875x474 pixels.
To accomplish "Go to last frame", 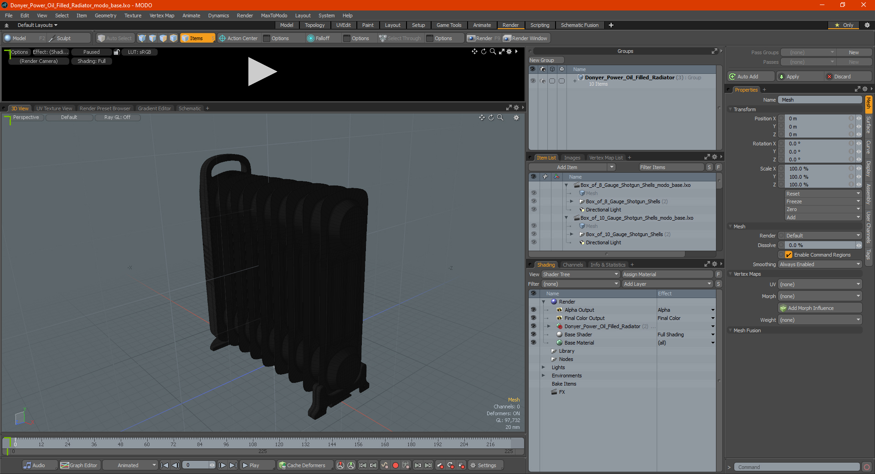I will (233, 465).
